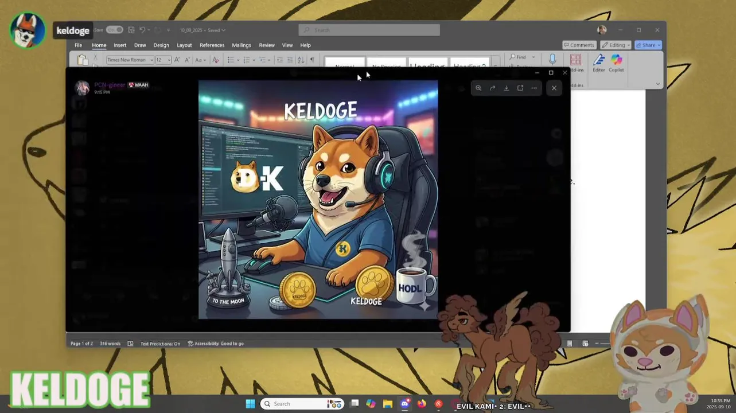Image resolution: width=736 pixels, height=413 pixels.
Task: Click the Cut scissors icon in Word
Action: click(95, 56)
